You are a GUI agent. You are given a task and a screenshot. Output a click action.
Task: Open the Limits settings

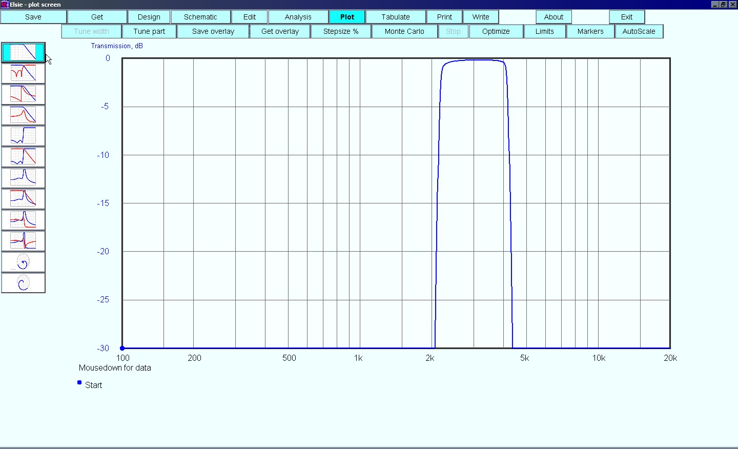545,31
